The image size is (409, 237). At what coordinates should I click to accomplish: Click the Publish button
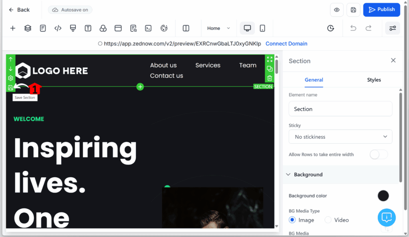[381, 10]
